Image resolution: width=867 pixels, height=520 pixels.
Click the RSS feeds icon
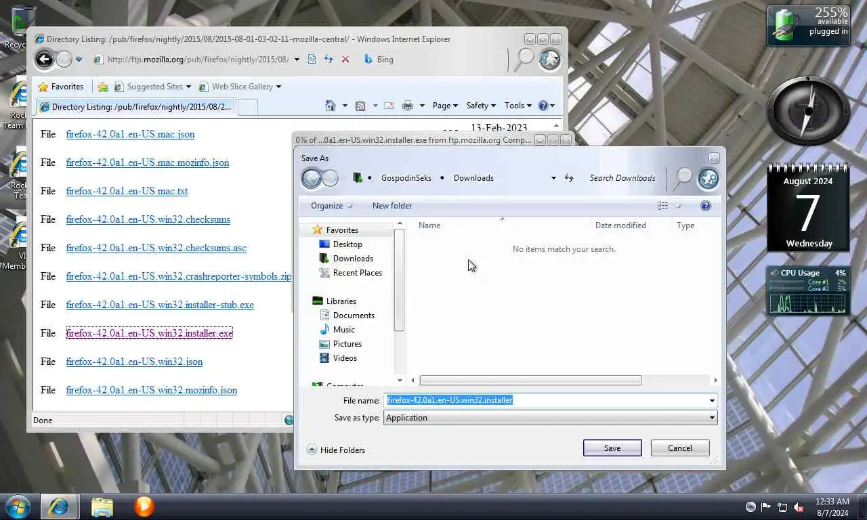click(x=360, y=106)
